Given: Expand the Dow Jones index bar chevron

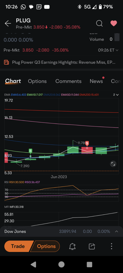Looking at the screenshot, I should [117, 231].
